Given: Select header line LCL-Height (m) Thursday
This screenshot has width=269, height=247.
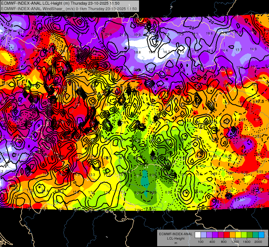Looking at the screenshot, I should click(60, 3).
